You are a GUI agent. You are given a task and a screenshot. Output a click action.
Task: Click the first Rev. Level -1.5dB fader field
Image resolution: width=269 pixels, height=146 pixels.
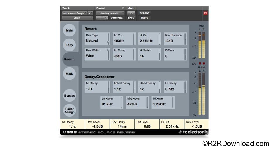coord(97,124)
